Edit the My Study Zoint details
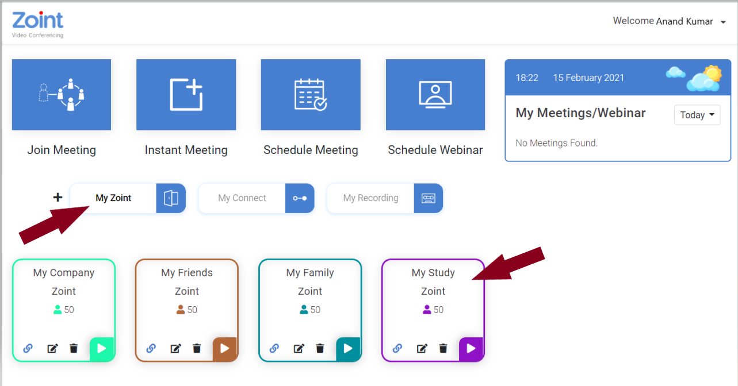 point(422,348)
